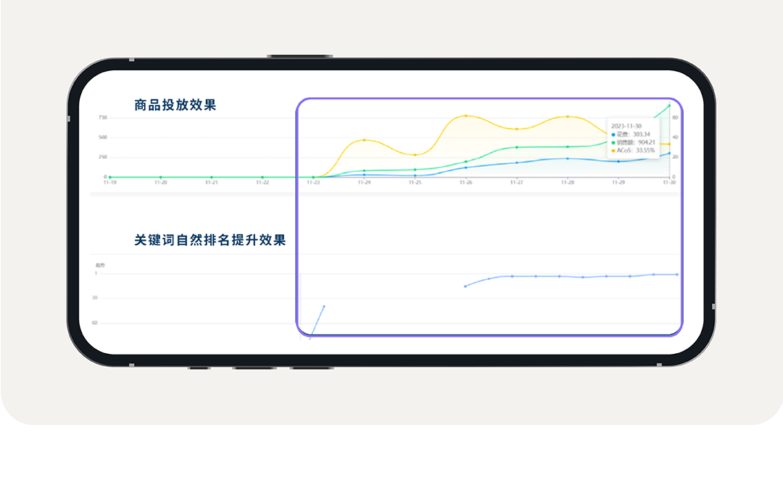Select the green sales peak point at 11-30
The image size is (783, 488).
click(670, 105)
